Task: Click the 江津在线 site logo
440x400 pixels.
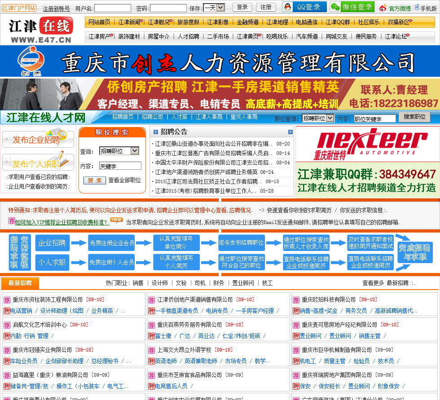Action: pos(41,30)
